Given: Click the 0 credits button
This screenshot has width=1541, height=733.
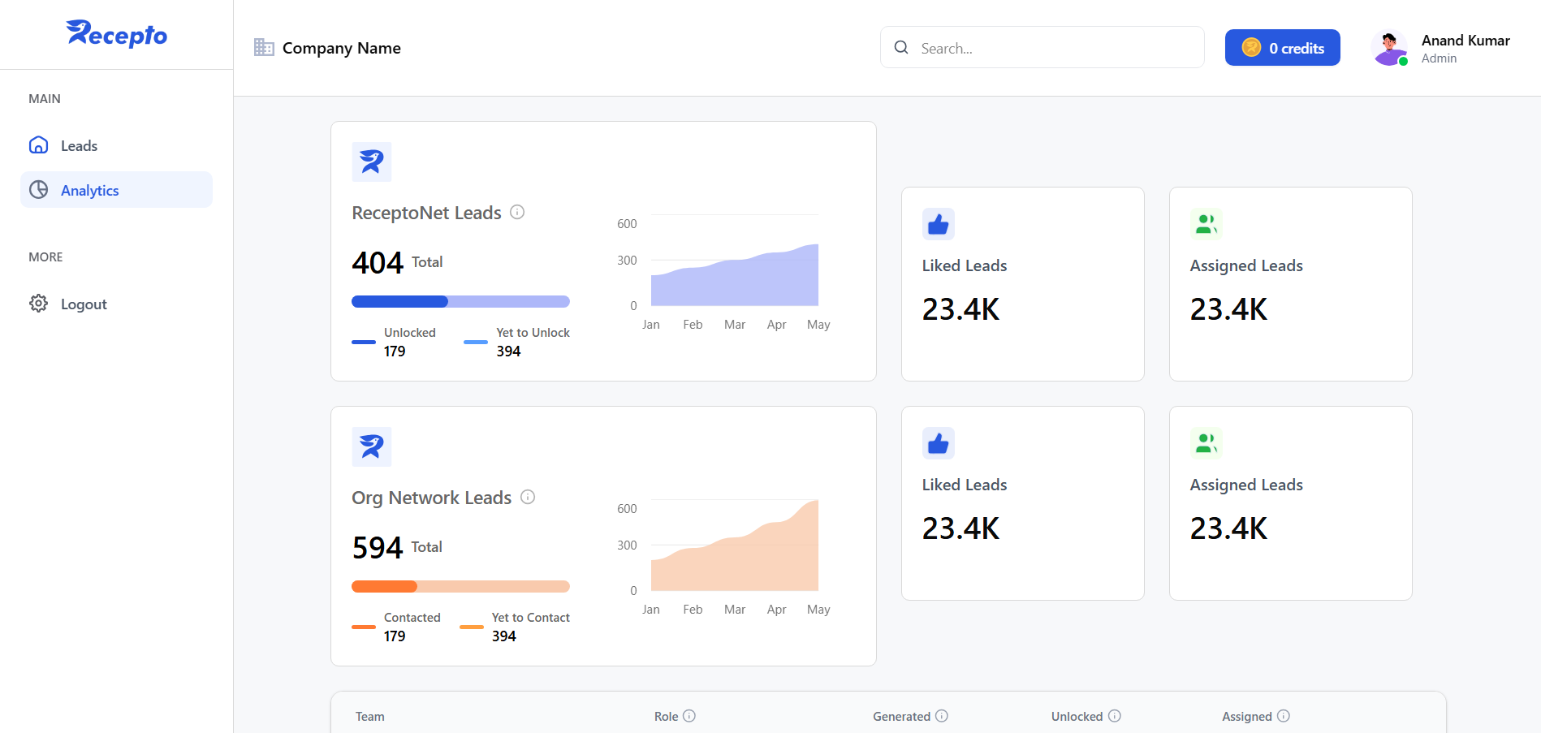Looking at the screenshot, I should coord(1282,47).
